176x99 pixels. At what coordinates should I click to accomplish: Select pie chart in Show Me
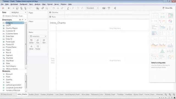(x=170, y=21)
